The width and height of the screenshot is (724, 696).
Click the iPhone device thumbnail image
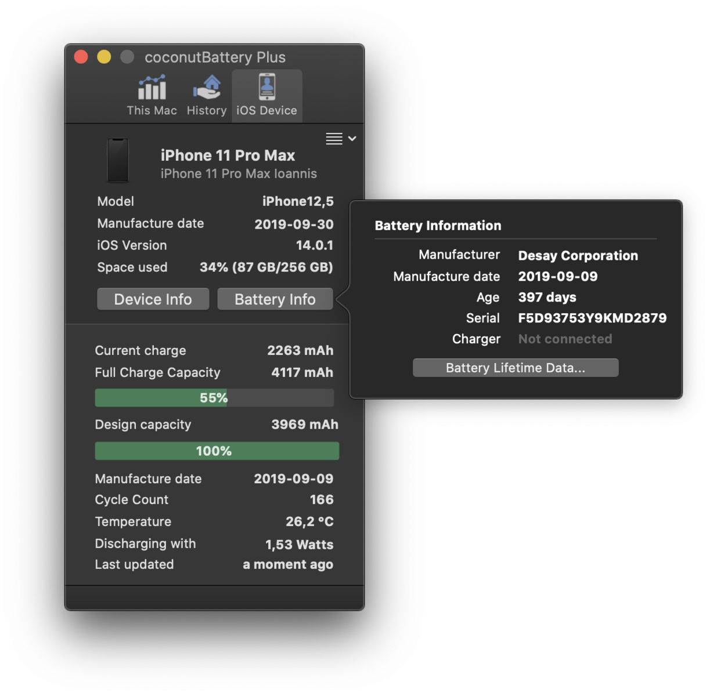(118, 161)
